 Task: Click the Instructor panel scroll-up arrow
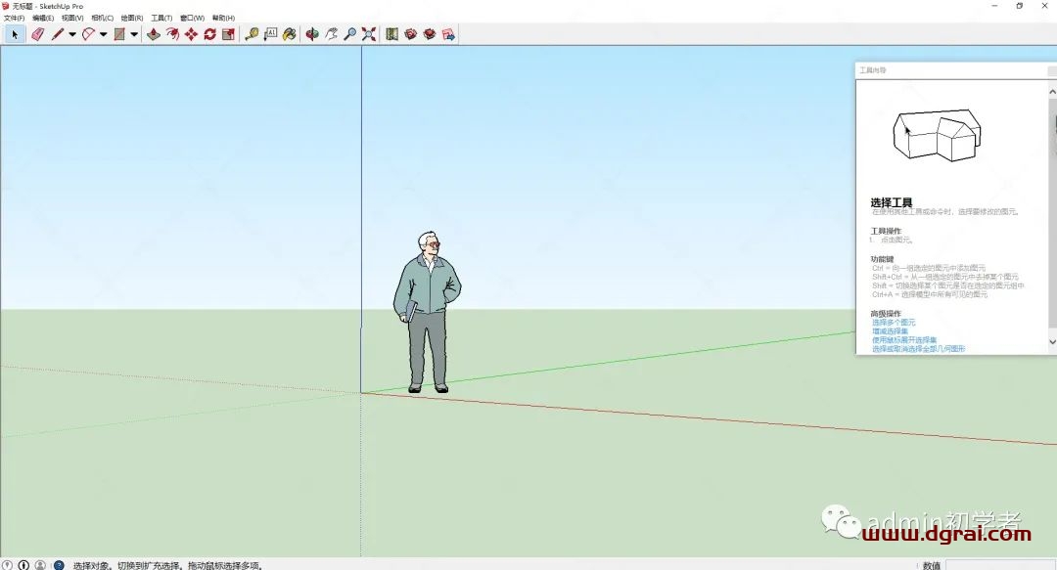pos(1052,91)
